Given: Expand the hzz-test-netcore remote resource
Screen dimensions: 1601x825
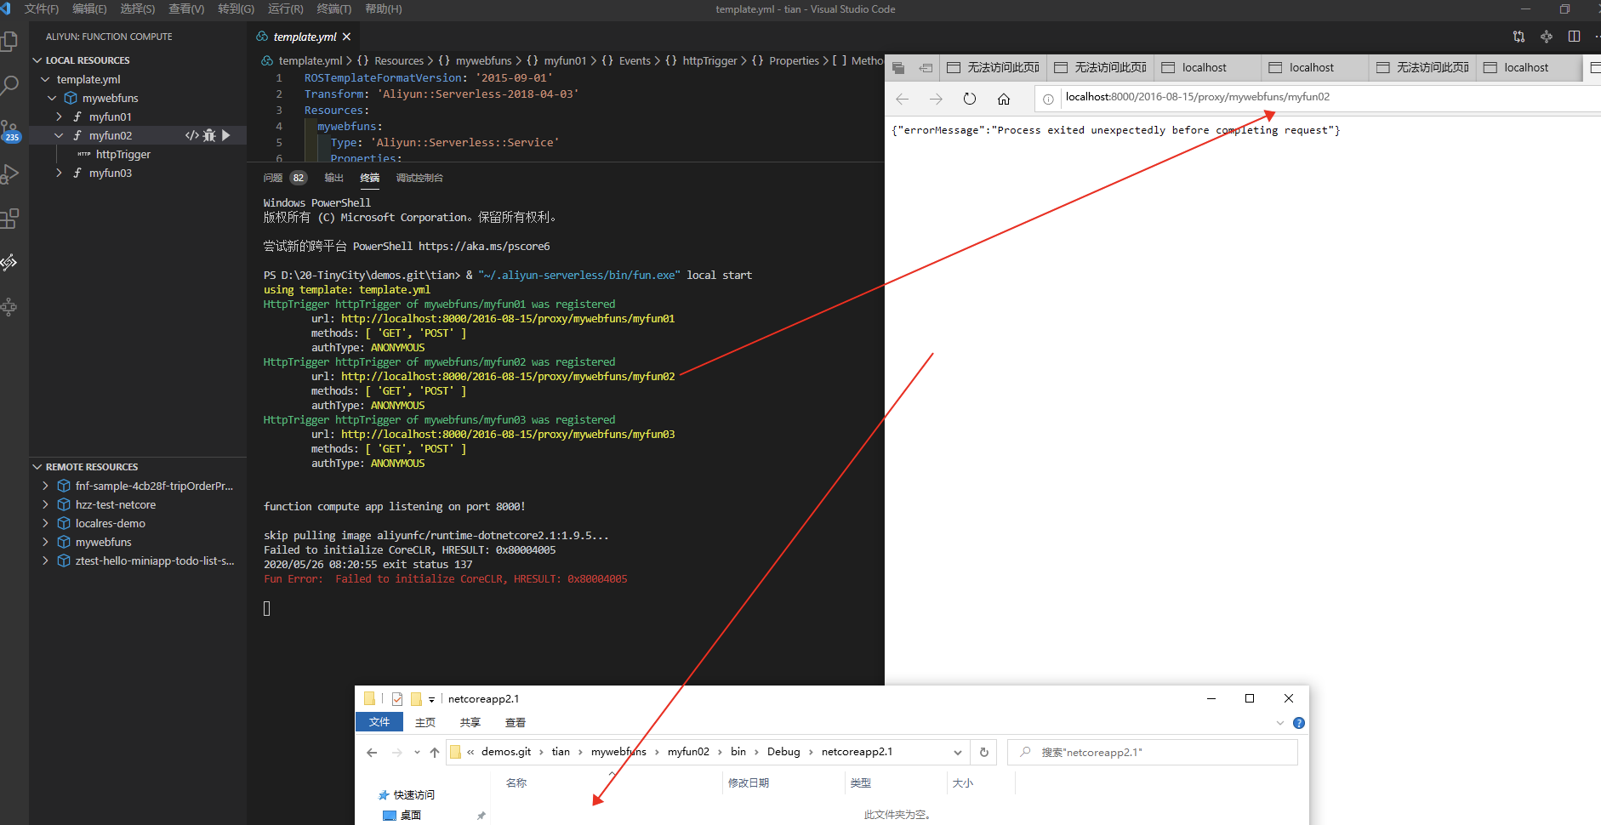Looking at the screenshot, I should 45,504.
